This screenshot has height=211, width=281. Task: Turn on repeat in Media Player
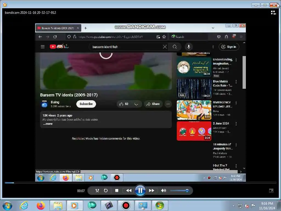pyautogui.click(x=106, y=191)
